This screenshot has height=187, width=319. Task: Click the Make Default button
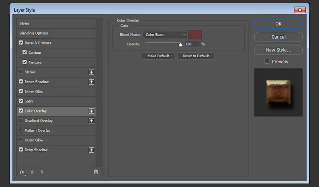158,56
